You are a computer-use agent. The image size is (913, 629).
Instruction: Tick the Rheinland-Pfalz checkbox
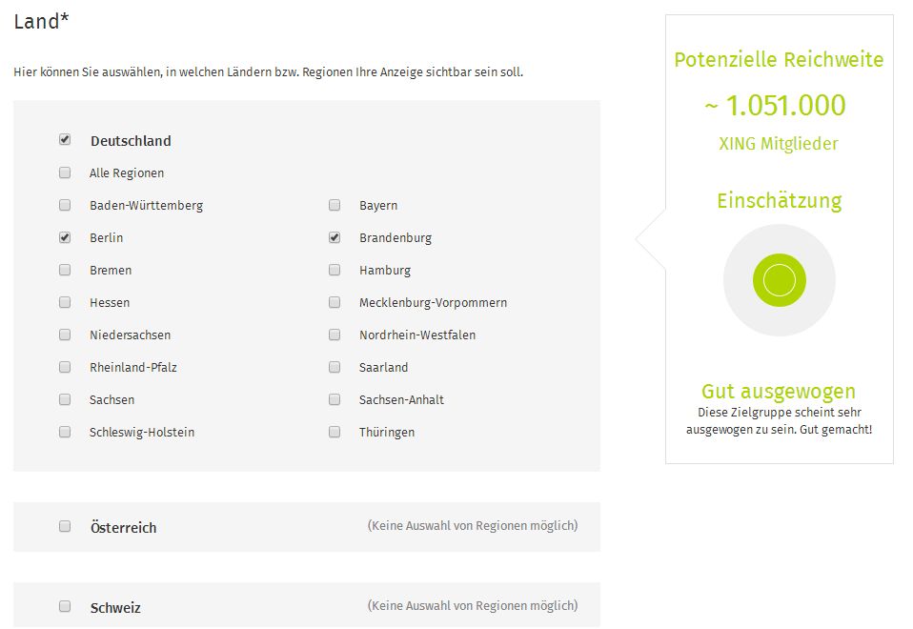[65, 367]
